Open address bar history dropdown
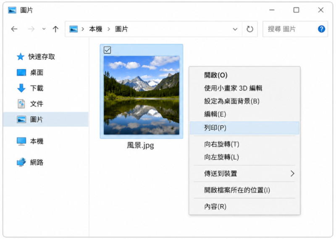The image size is (336, 239). (x=235, y=29)
